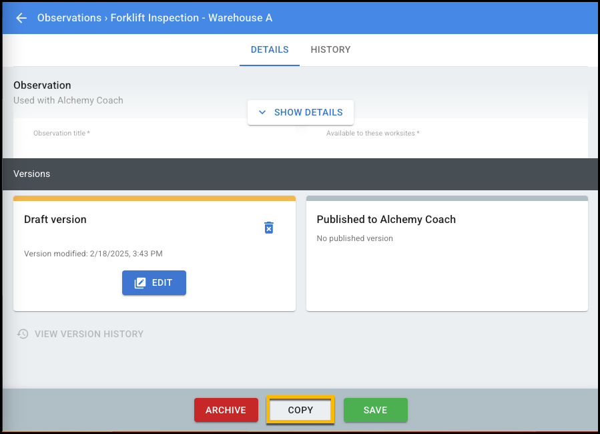Archive this observation
600x434 pixels.
[x=226, y=410]
